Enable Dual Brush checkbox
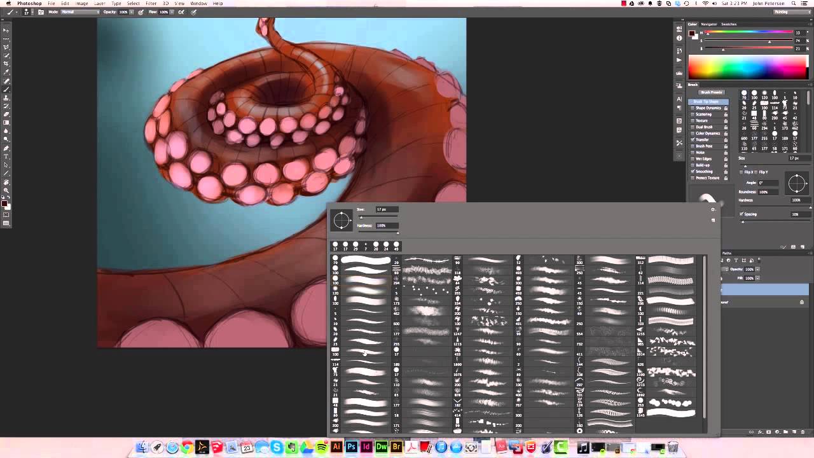Screen dimensions: 814x458 693,127
